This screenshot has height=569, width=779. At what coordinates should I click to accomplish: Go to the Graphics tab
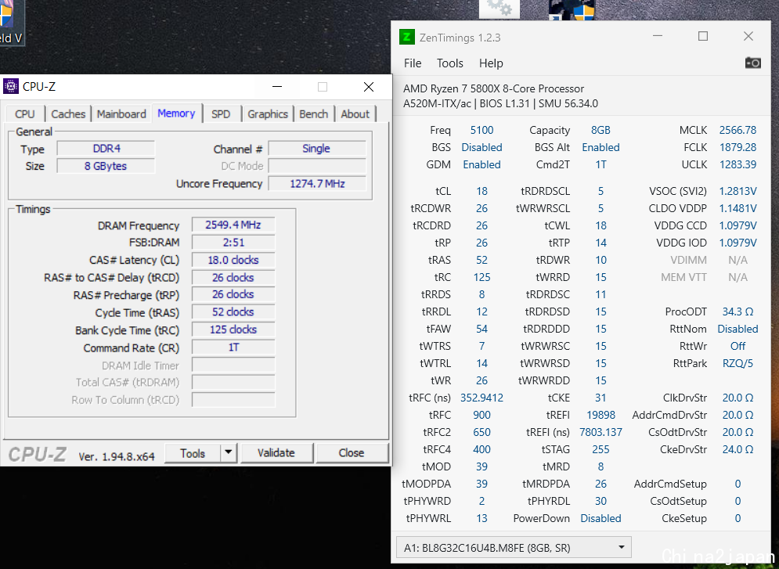pos(268,114)
